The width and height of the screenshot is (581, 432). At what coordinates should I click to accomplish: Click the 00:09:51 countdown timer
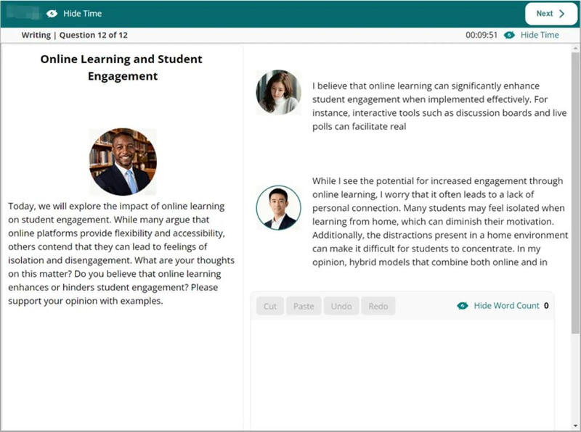coord(481,35)
